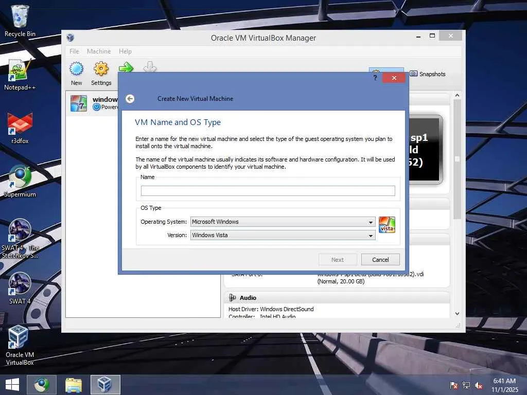Select SWAT 4 The Stetchkov desktop shortcut
527x395 pixels.
pos(20,239)
